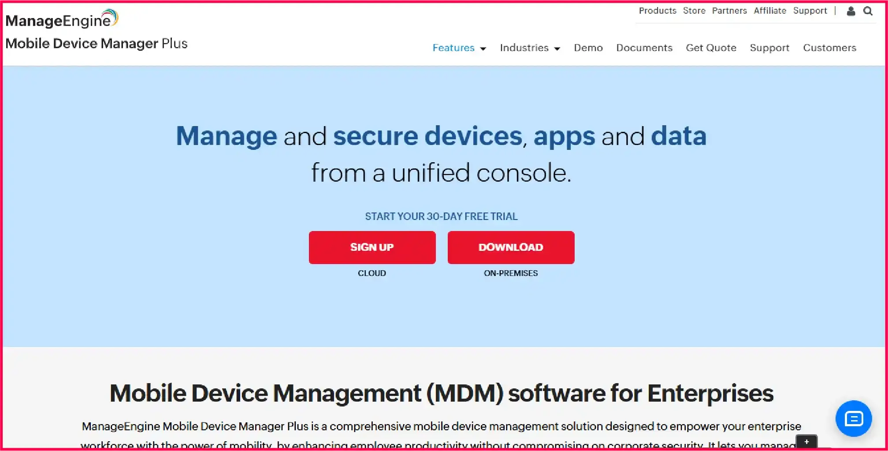The height and width of the screenshot is (451, 888).
Task: Open the search using the magnifier icon
Action: coord(868,11)
